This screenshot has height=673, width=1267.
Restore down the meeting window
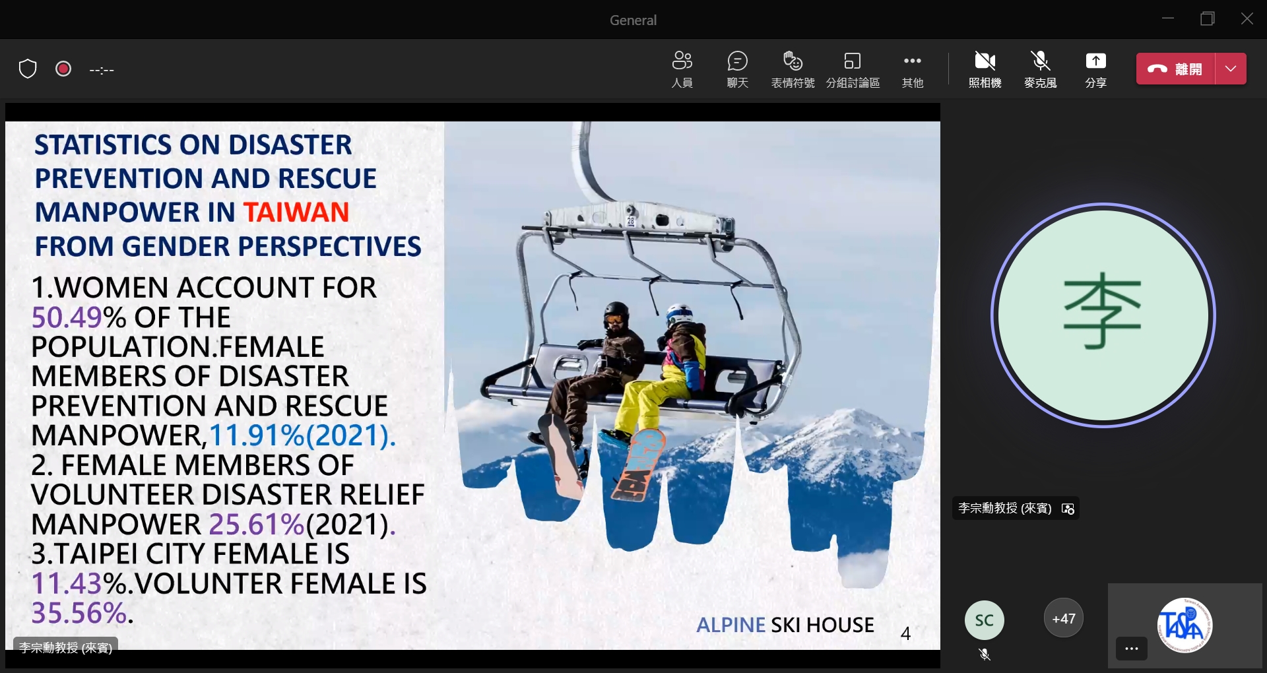coord(1207,18)
